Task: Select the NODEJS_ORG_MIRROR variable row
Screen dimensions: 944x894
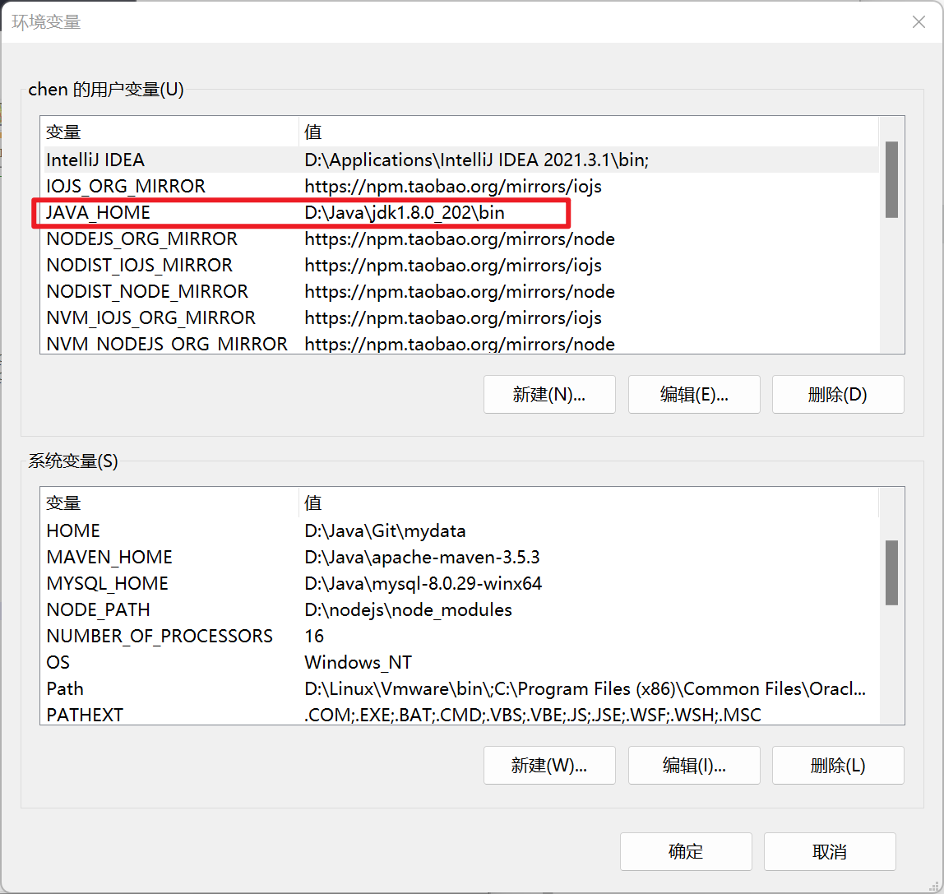Action: click(461, 239)
